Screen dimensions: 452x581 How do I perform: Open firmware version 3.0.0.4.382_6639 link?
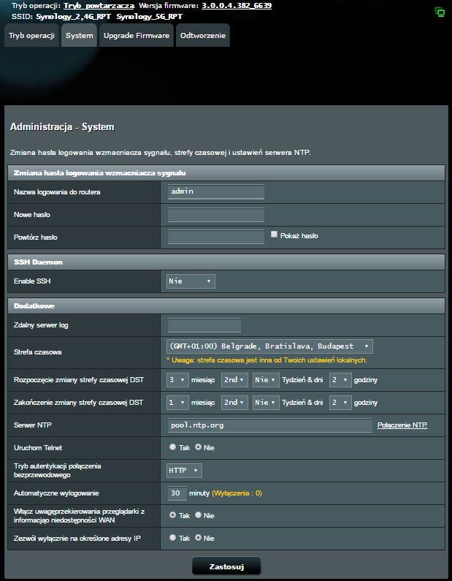pyautogui.click(x=237, y=6)
